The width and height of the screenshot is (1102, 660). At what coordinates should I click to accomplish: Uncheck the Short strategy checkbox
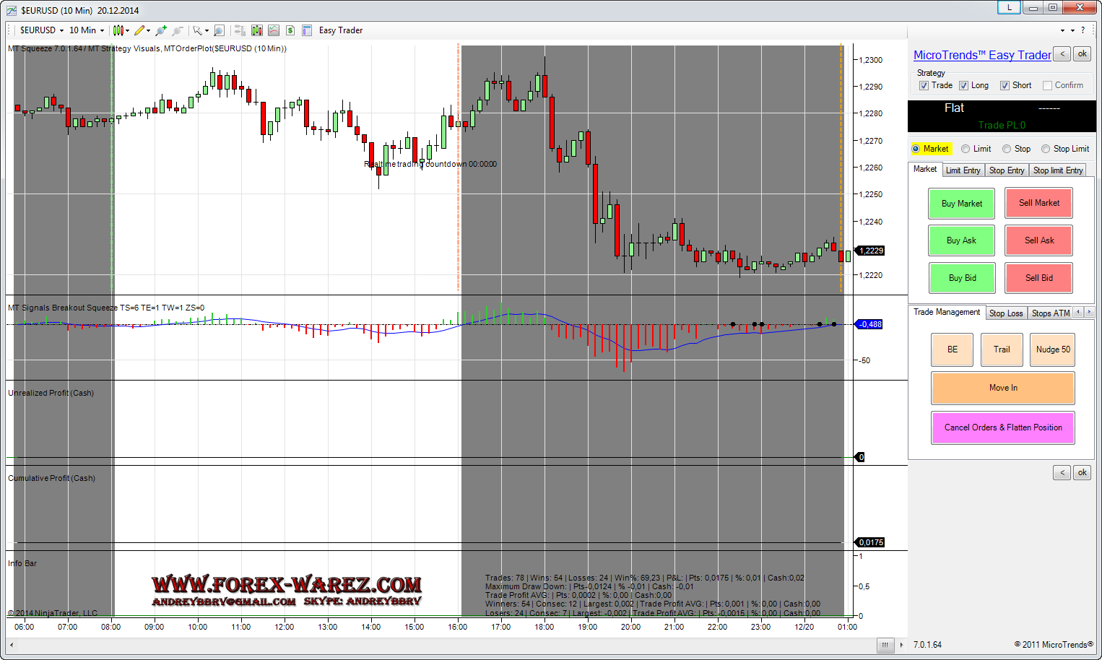pos(1005,85)
